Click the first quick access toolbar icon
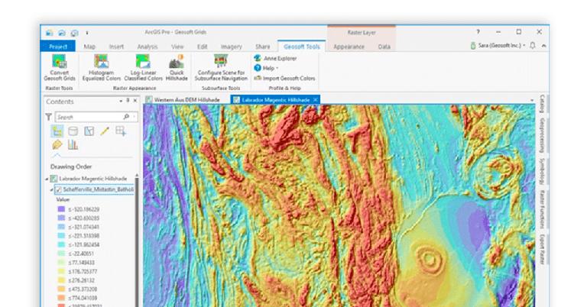The width and height of the screenshot is (587, 307). click(x=50, y=33)
